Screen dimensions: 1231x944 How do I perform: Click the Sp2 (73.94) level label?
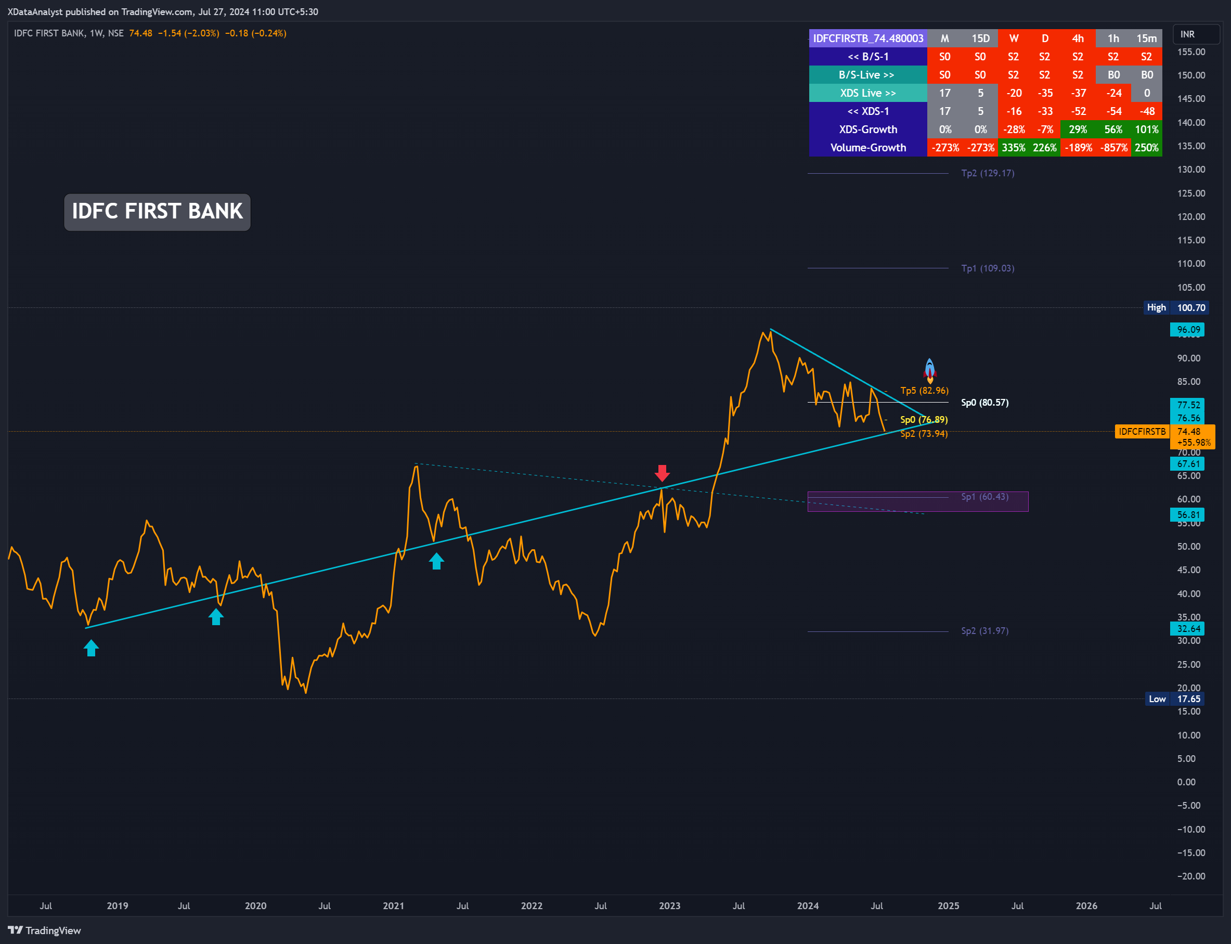924,434
